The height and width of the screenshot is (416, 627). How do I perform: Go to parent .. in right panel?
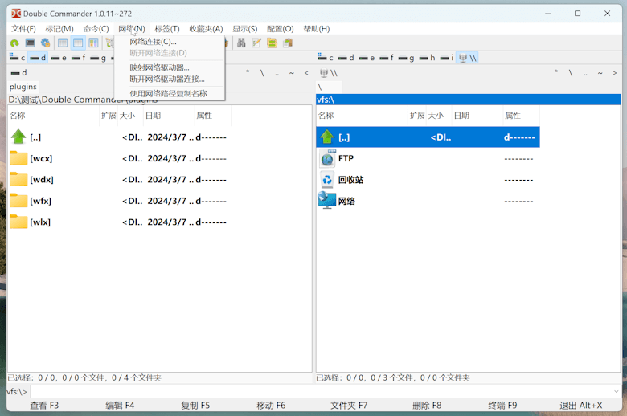pyautogui.click(x=585, y=73)
